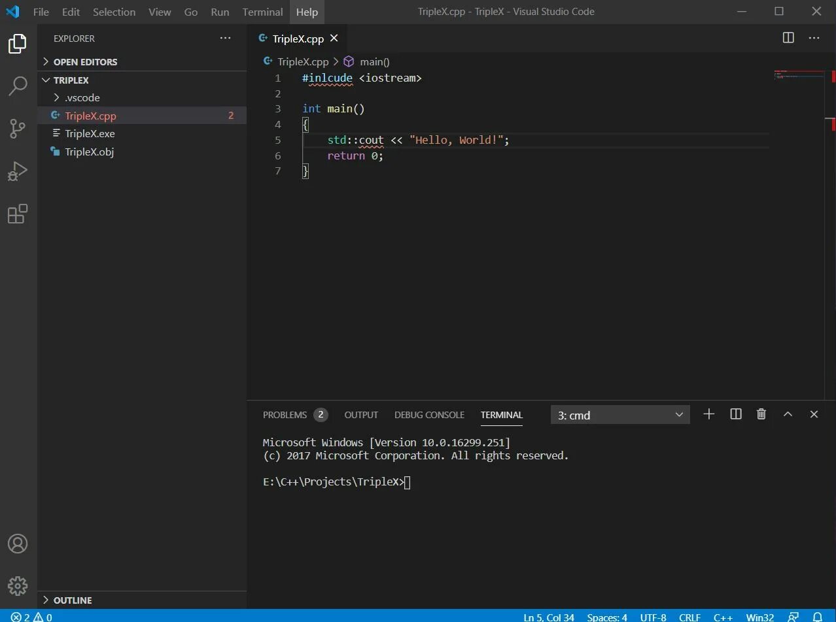This screenshot has height=622, width=836.
Task: Click 'Win32' configuration in status bar
Action: [760, 617]
